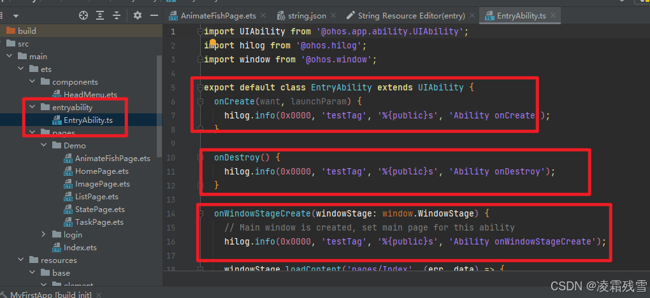650x298 pixels.
Task: Click the hammer build icon at bottom
Action: pyautogui.click(x=4, y=295)
